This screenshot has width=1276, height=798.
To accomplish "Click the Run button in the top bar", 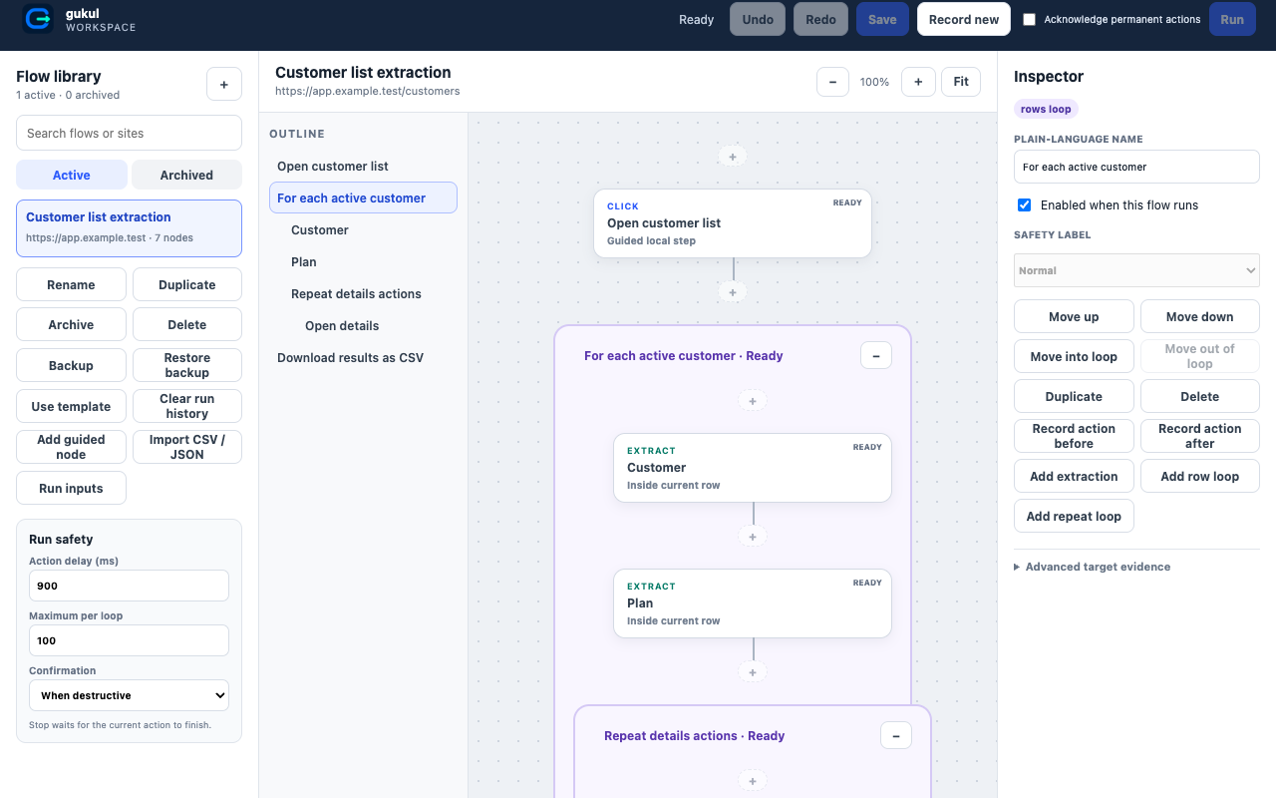I will [x=1232, y=19].
